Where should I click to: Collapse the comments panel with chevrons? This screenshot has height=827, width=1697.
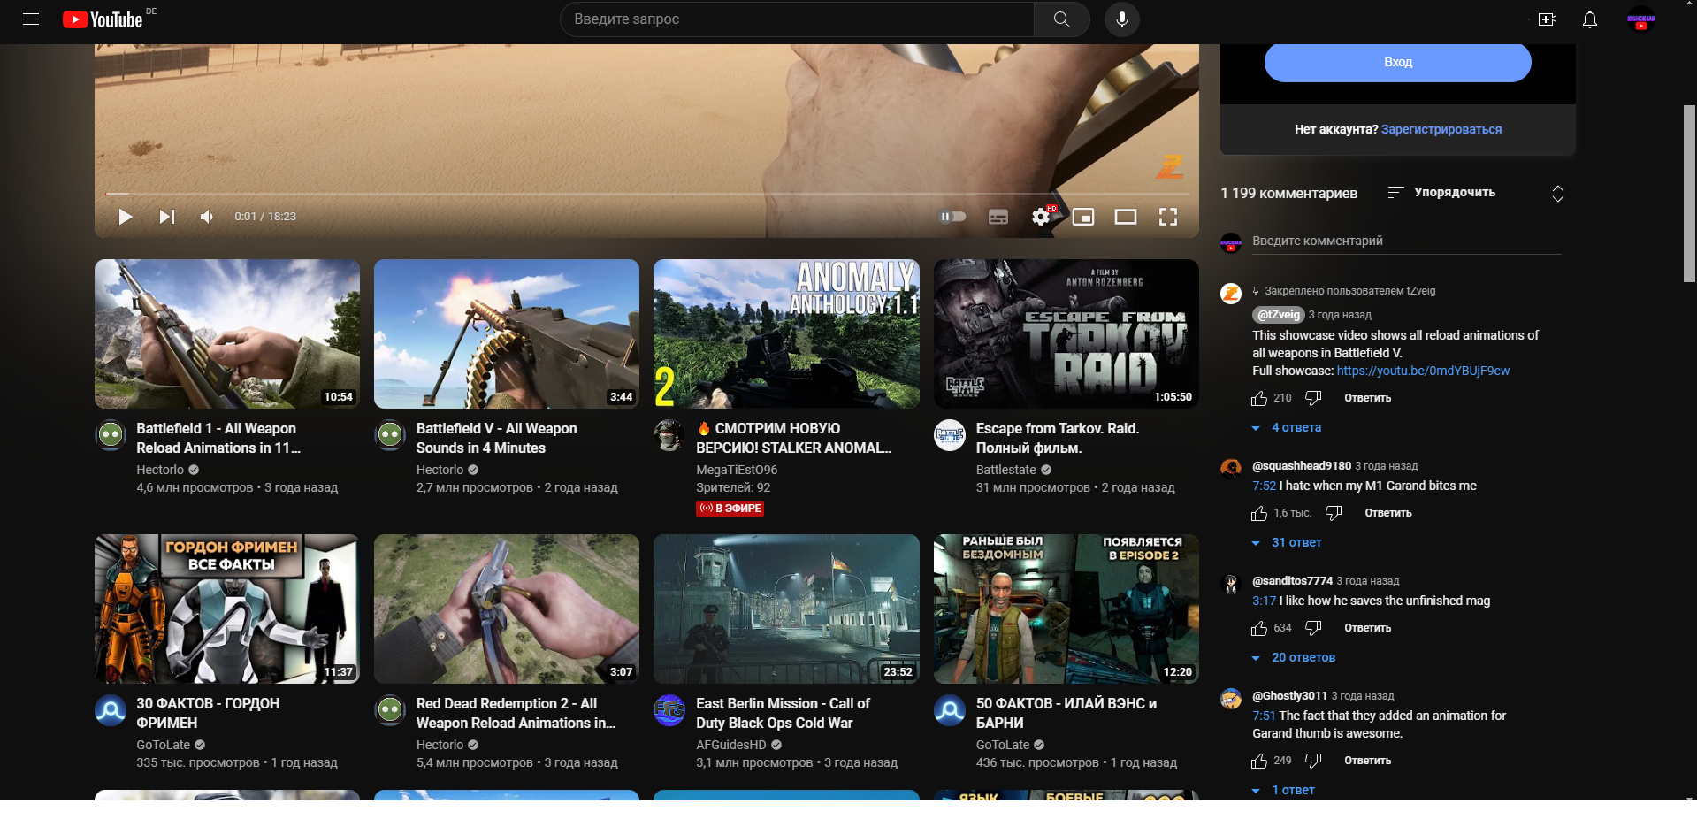(x=1558, y=194)
